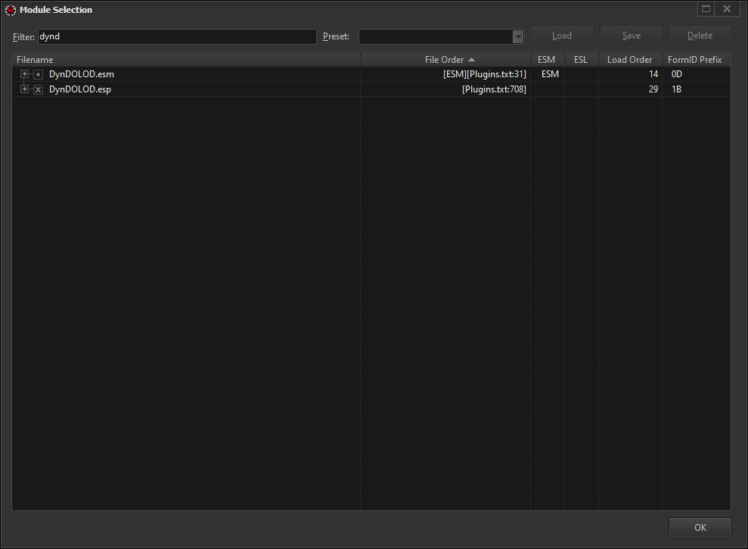Viewport: 748px width, 549px height.
Task: Sort by the FormID Prefix column header
Action: (x=696, y=60)
